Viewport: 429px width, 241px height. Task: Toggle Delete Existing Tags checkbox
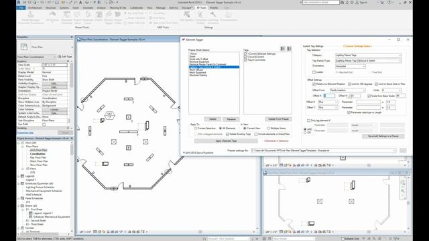tap(227, 134)
